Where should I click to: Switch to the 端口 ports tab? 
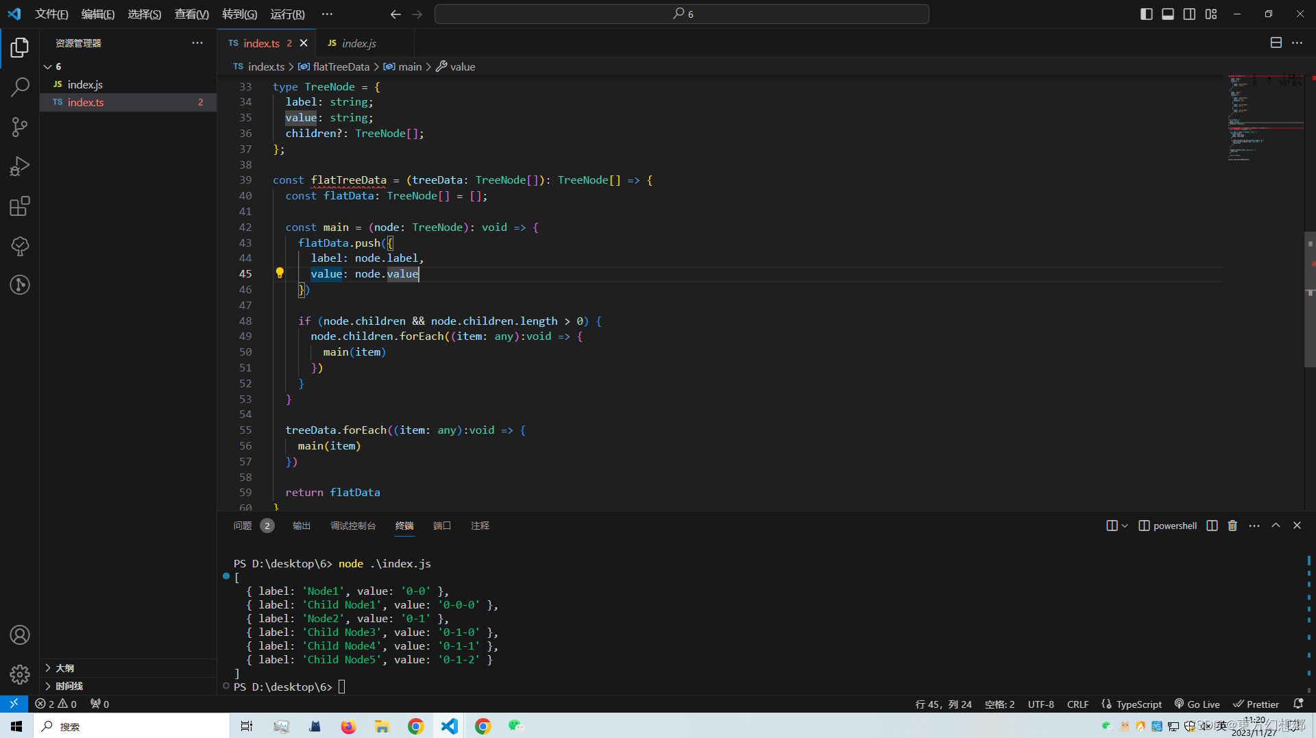click(x=442, y=526)
